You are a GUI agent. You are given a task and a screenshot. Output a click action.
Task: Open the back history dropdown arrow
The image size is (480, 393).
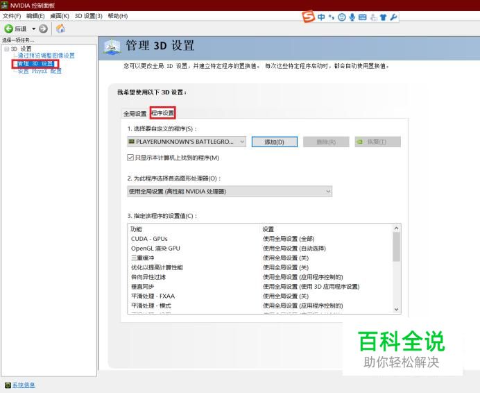[34, 29]
